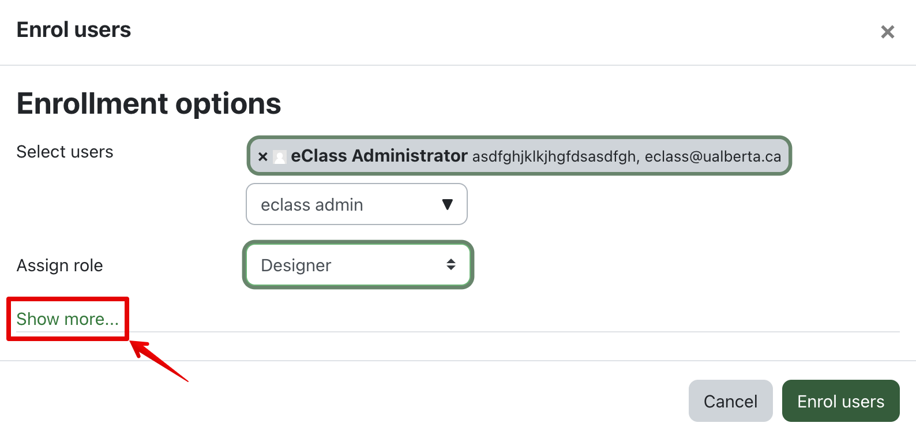Click the asdfghjklkjhgfdsasdfgh ID text

coord(554,157)
